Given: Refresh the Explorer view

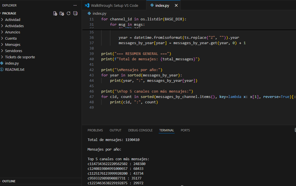Looking at the screenshot, I should pos(69,13).
